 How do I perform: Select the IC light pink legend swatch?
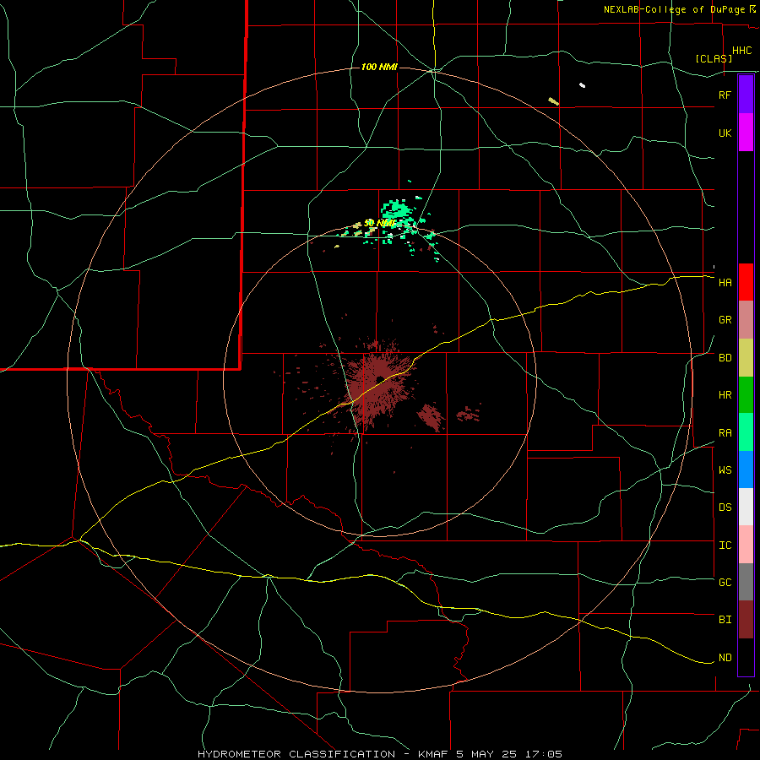point(746,545)
